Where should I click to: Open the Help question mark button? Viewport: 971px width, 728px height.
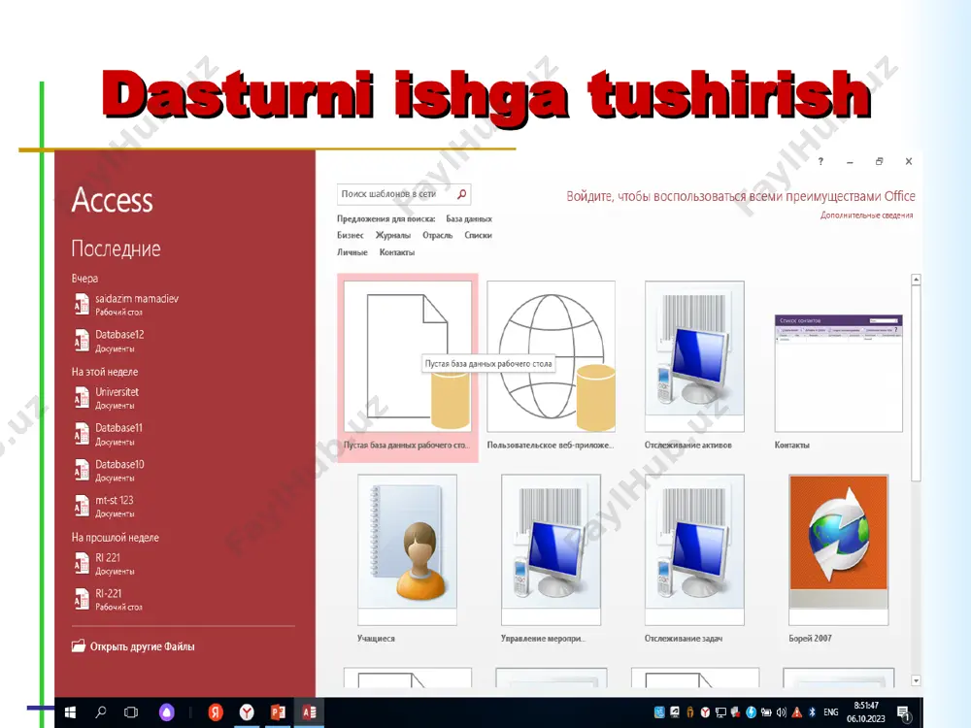[x=820, y=161]
